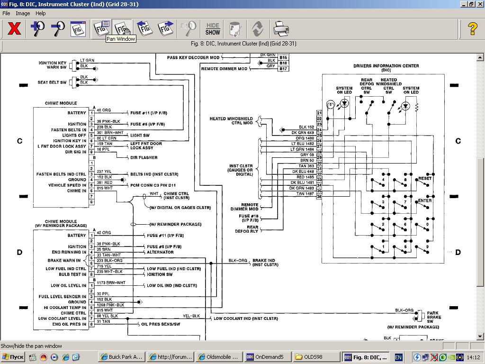Click the red X close figure icon
This screenshot has height=364, width=485.
15,29
